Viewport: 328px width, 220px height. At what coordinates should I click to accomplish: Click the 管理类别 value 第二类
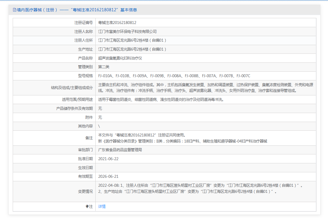[x=104, y=67]
